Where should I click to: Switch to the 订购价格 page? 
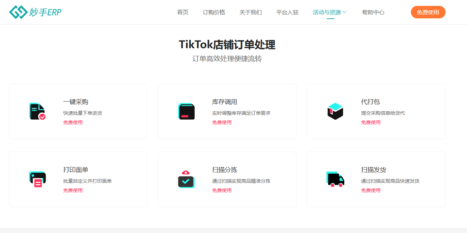214,12
